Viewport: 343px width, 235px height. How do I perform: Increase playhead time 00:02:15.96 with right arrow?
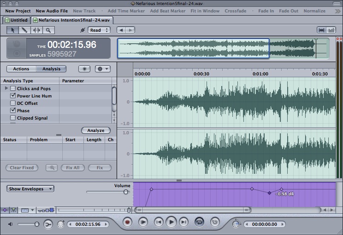106,224
